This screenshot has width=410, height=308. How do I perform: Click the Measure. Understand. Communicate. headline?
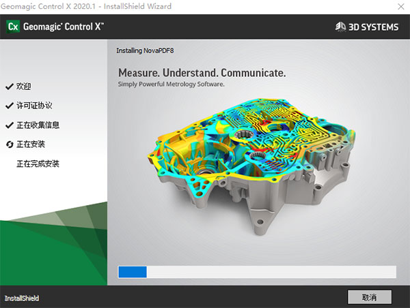[202, 73]
